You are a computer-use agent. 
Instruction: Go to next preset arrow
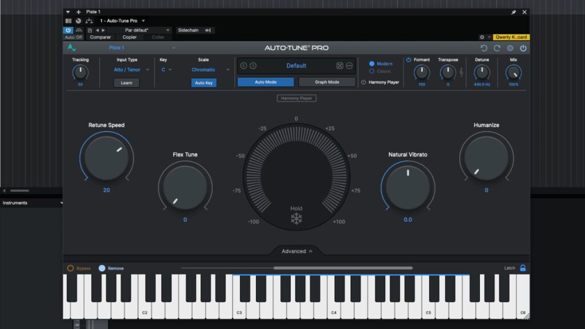253,66
